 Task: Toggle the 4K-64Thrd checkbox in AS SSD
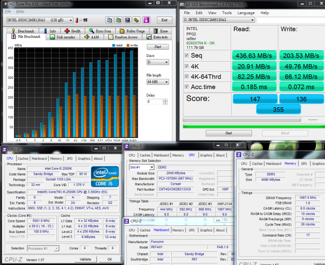click(186, 76)
